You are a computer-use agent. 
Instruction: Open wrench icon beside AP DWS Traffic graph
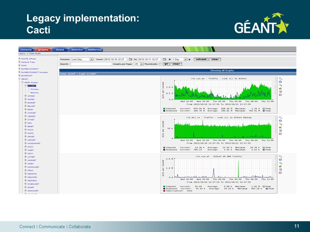pos(280,163)
